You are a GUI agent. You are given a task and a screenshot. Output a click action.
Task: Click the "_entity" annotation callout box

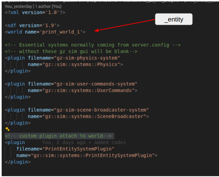174,20
